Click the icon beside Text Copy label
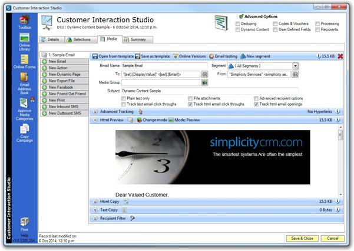 124,210
